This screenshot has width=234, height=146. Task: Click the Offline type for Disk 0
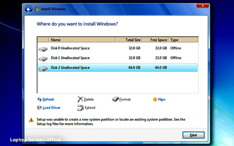[176, 48]
